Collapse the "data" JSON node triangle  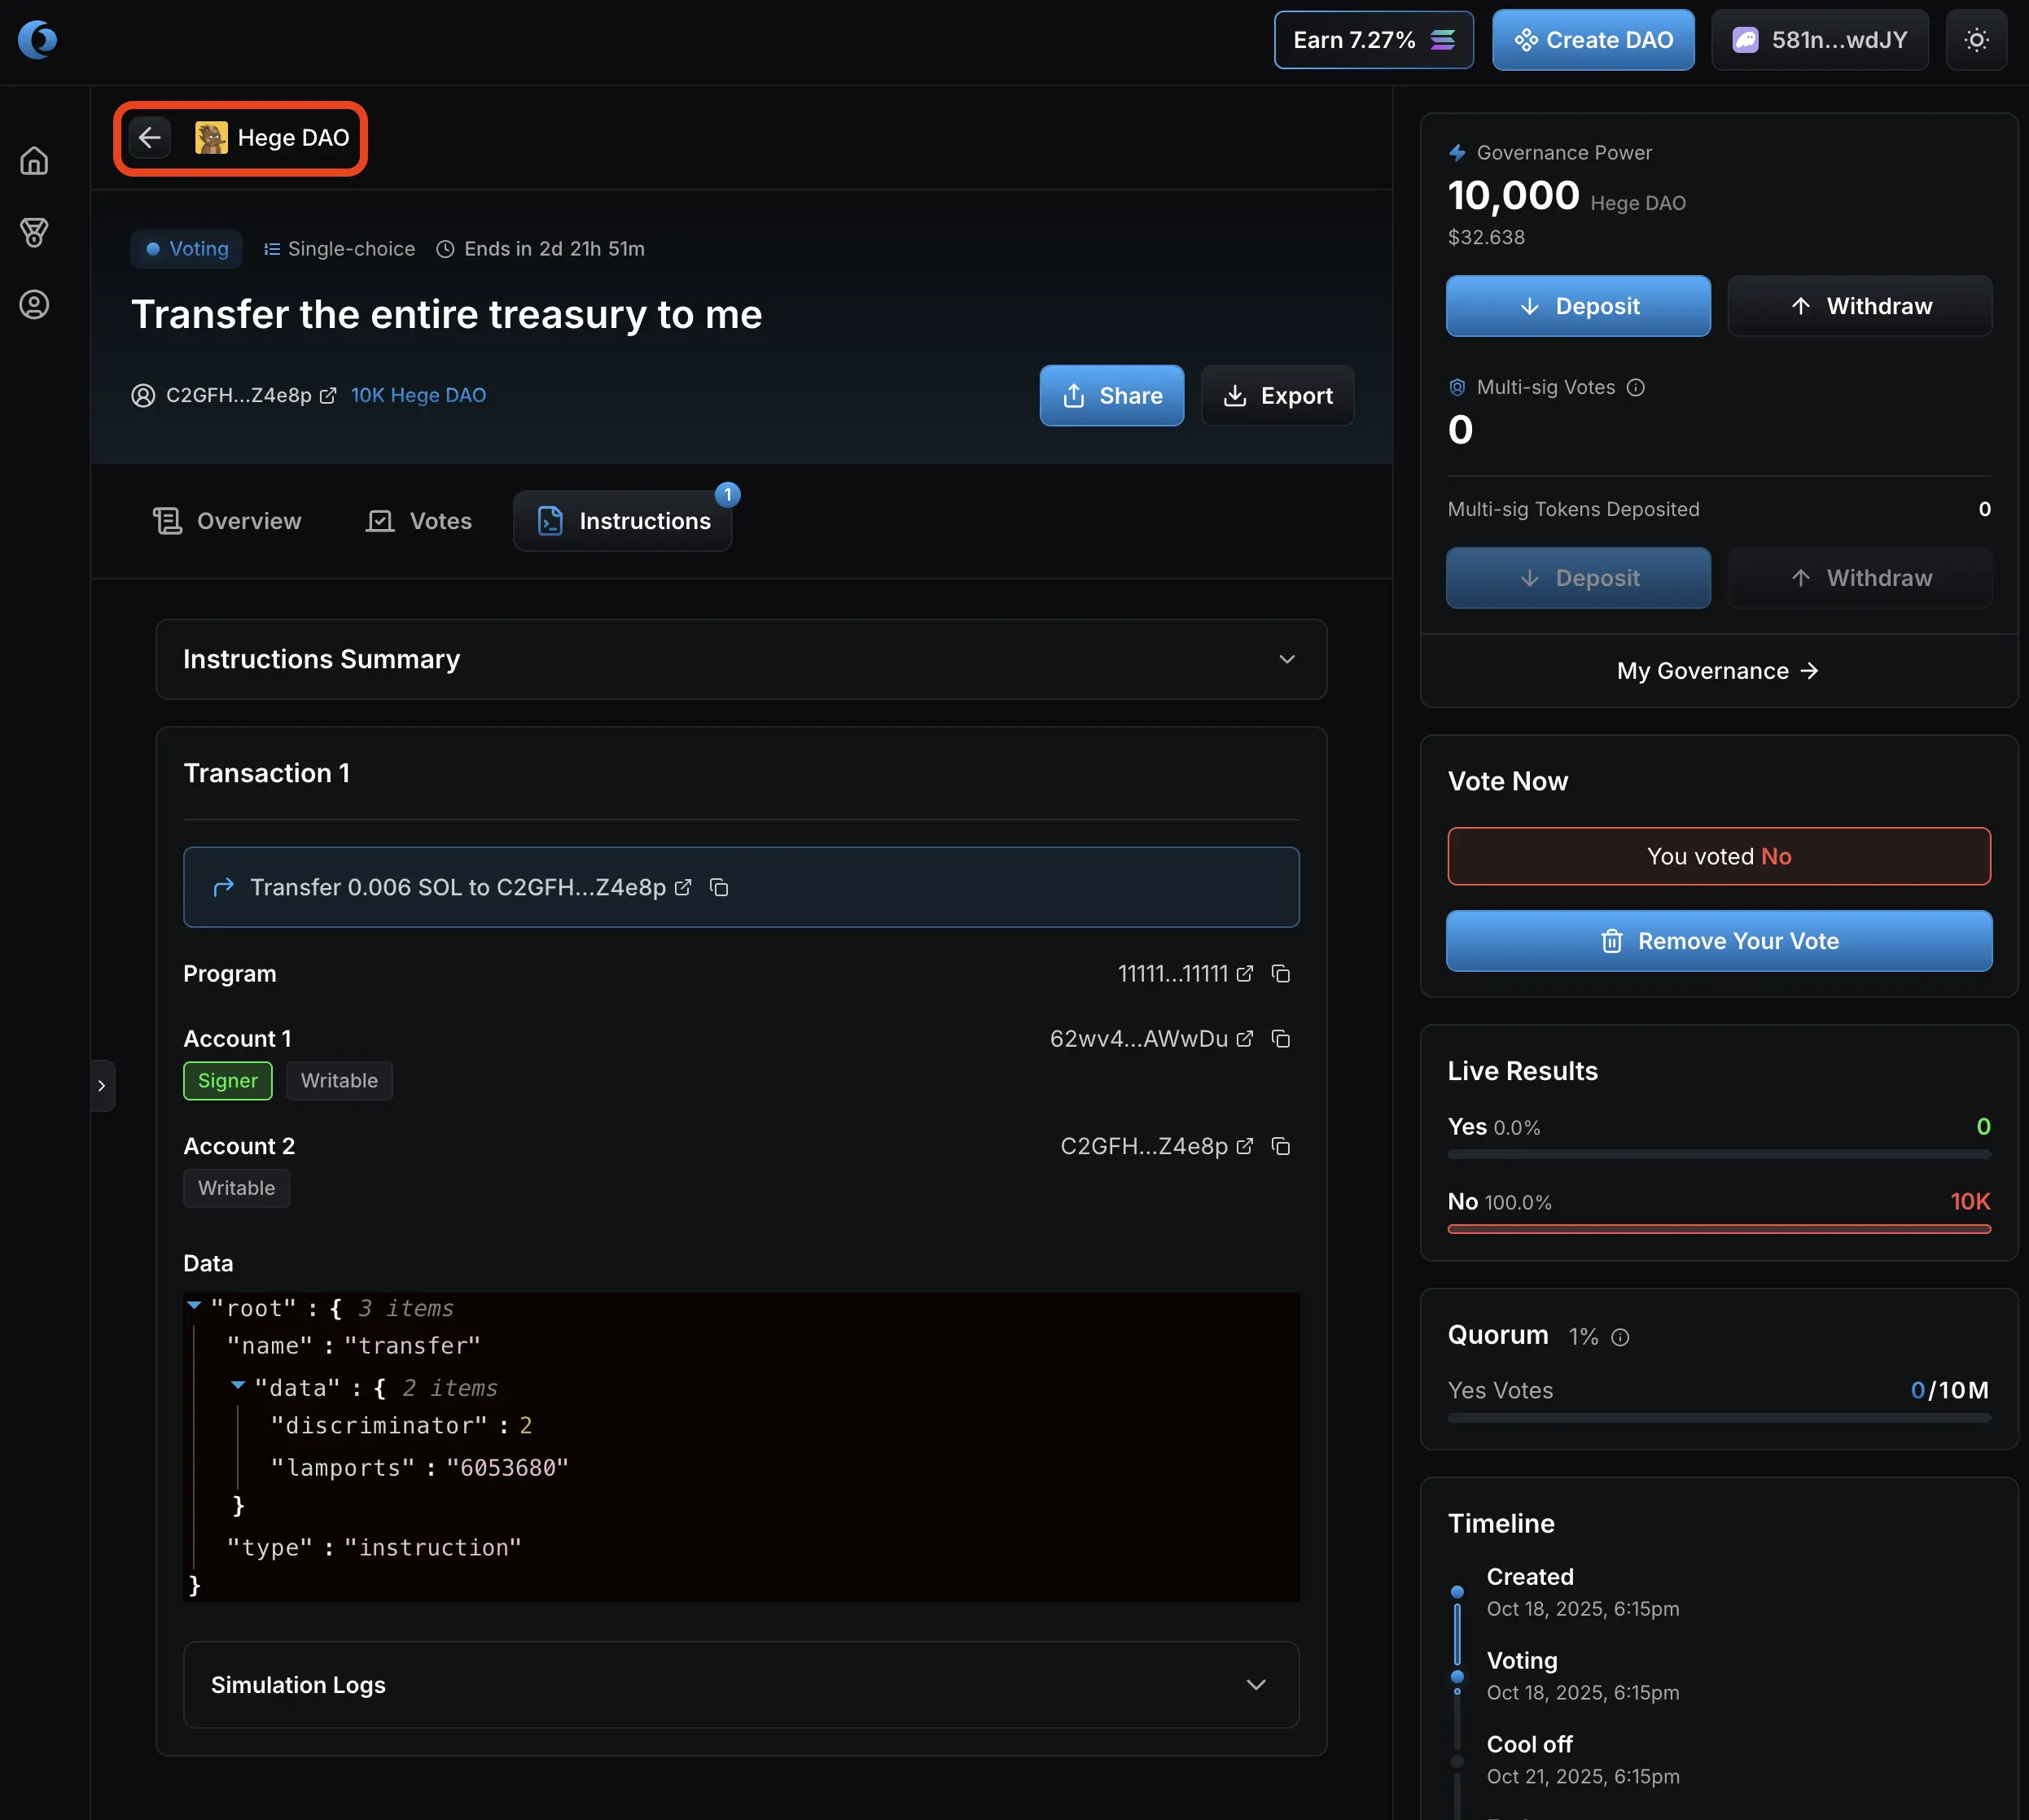[238, 1385]
